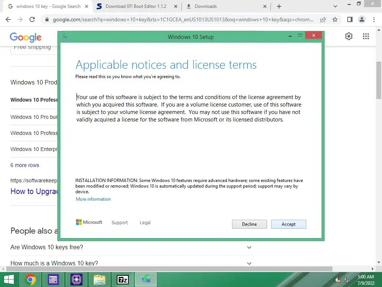Screen dimensions: 382x287
Task: Open the Chrome profile menu
Action: 362,19
